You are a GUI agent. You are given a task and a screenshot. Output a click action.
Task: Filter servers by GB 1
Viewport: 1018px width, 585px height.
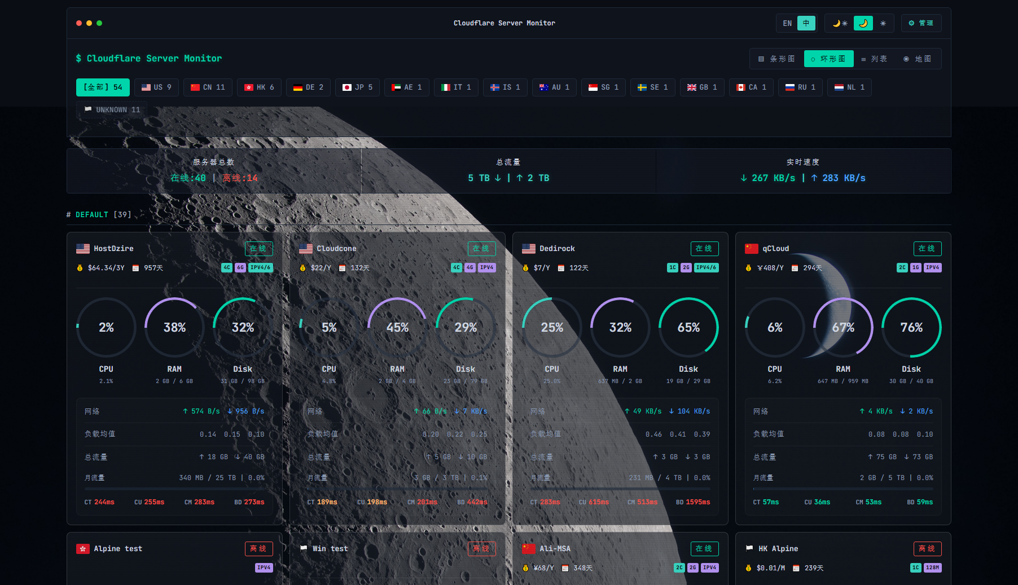click(x=702, y=87)
